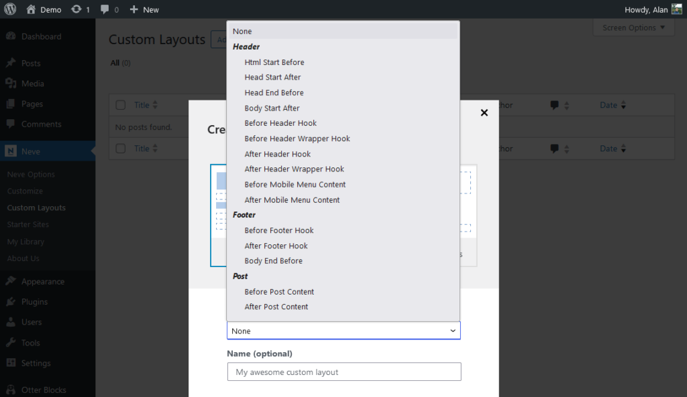This screenshot has width=687, height=397.
Task: Click comment bubble icon in top table header
Action: tap(554, 105)
